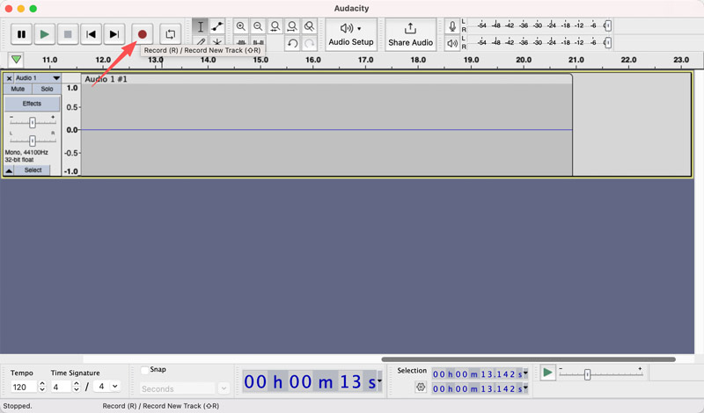The height and width of the screenshot is (413, 704).
Task: Click the Tempo stepper arrows
Action: tap(42, 387)
